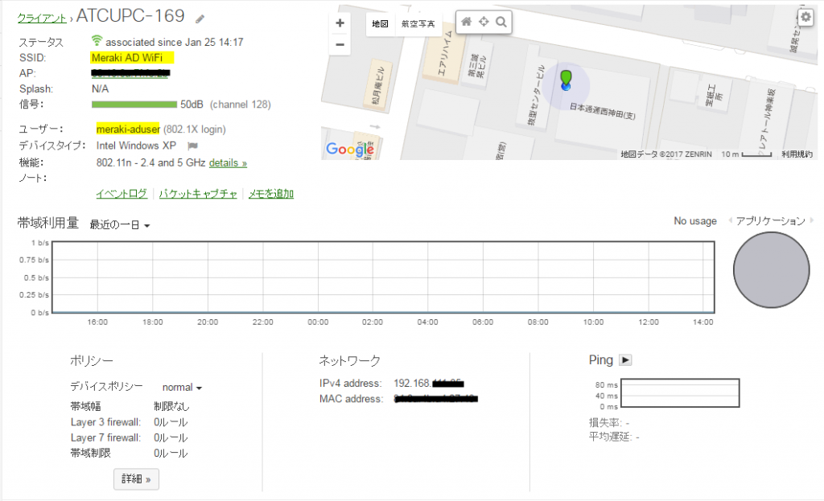This screenshot has height=501, width=824.
Task: Click the No usage label
Action: [x=695, y=221]
